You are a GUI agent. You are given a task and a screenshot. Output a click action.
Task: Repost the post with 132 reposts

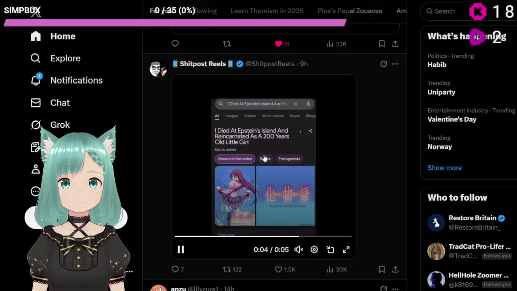[x=232, y=269]
